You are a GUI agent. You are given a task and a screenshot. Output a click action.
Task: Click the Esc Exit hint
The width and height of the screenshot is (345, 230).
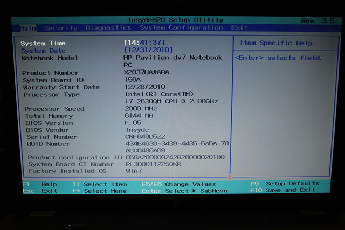[x=40, y=191]
